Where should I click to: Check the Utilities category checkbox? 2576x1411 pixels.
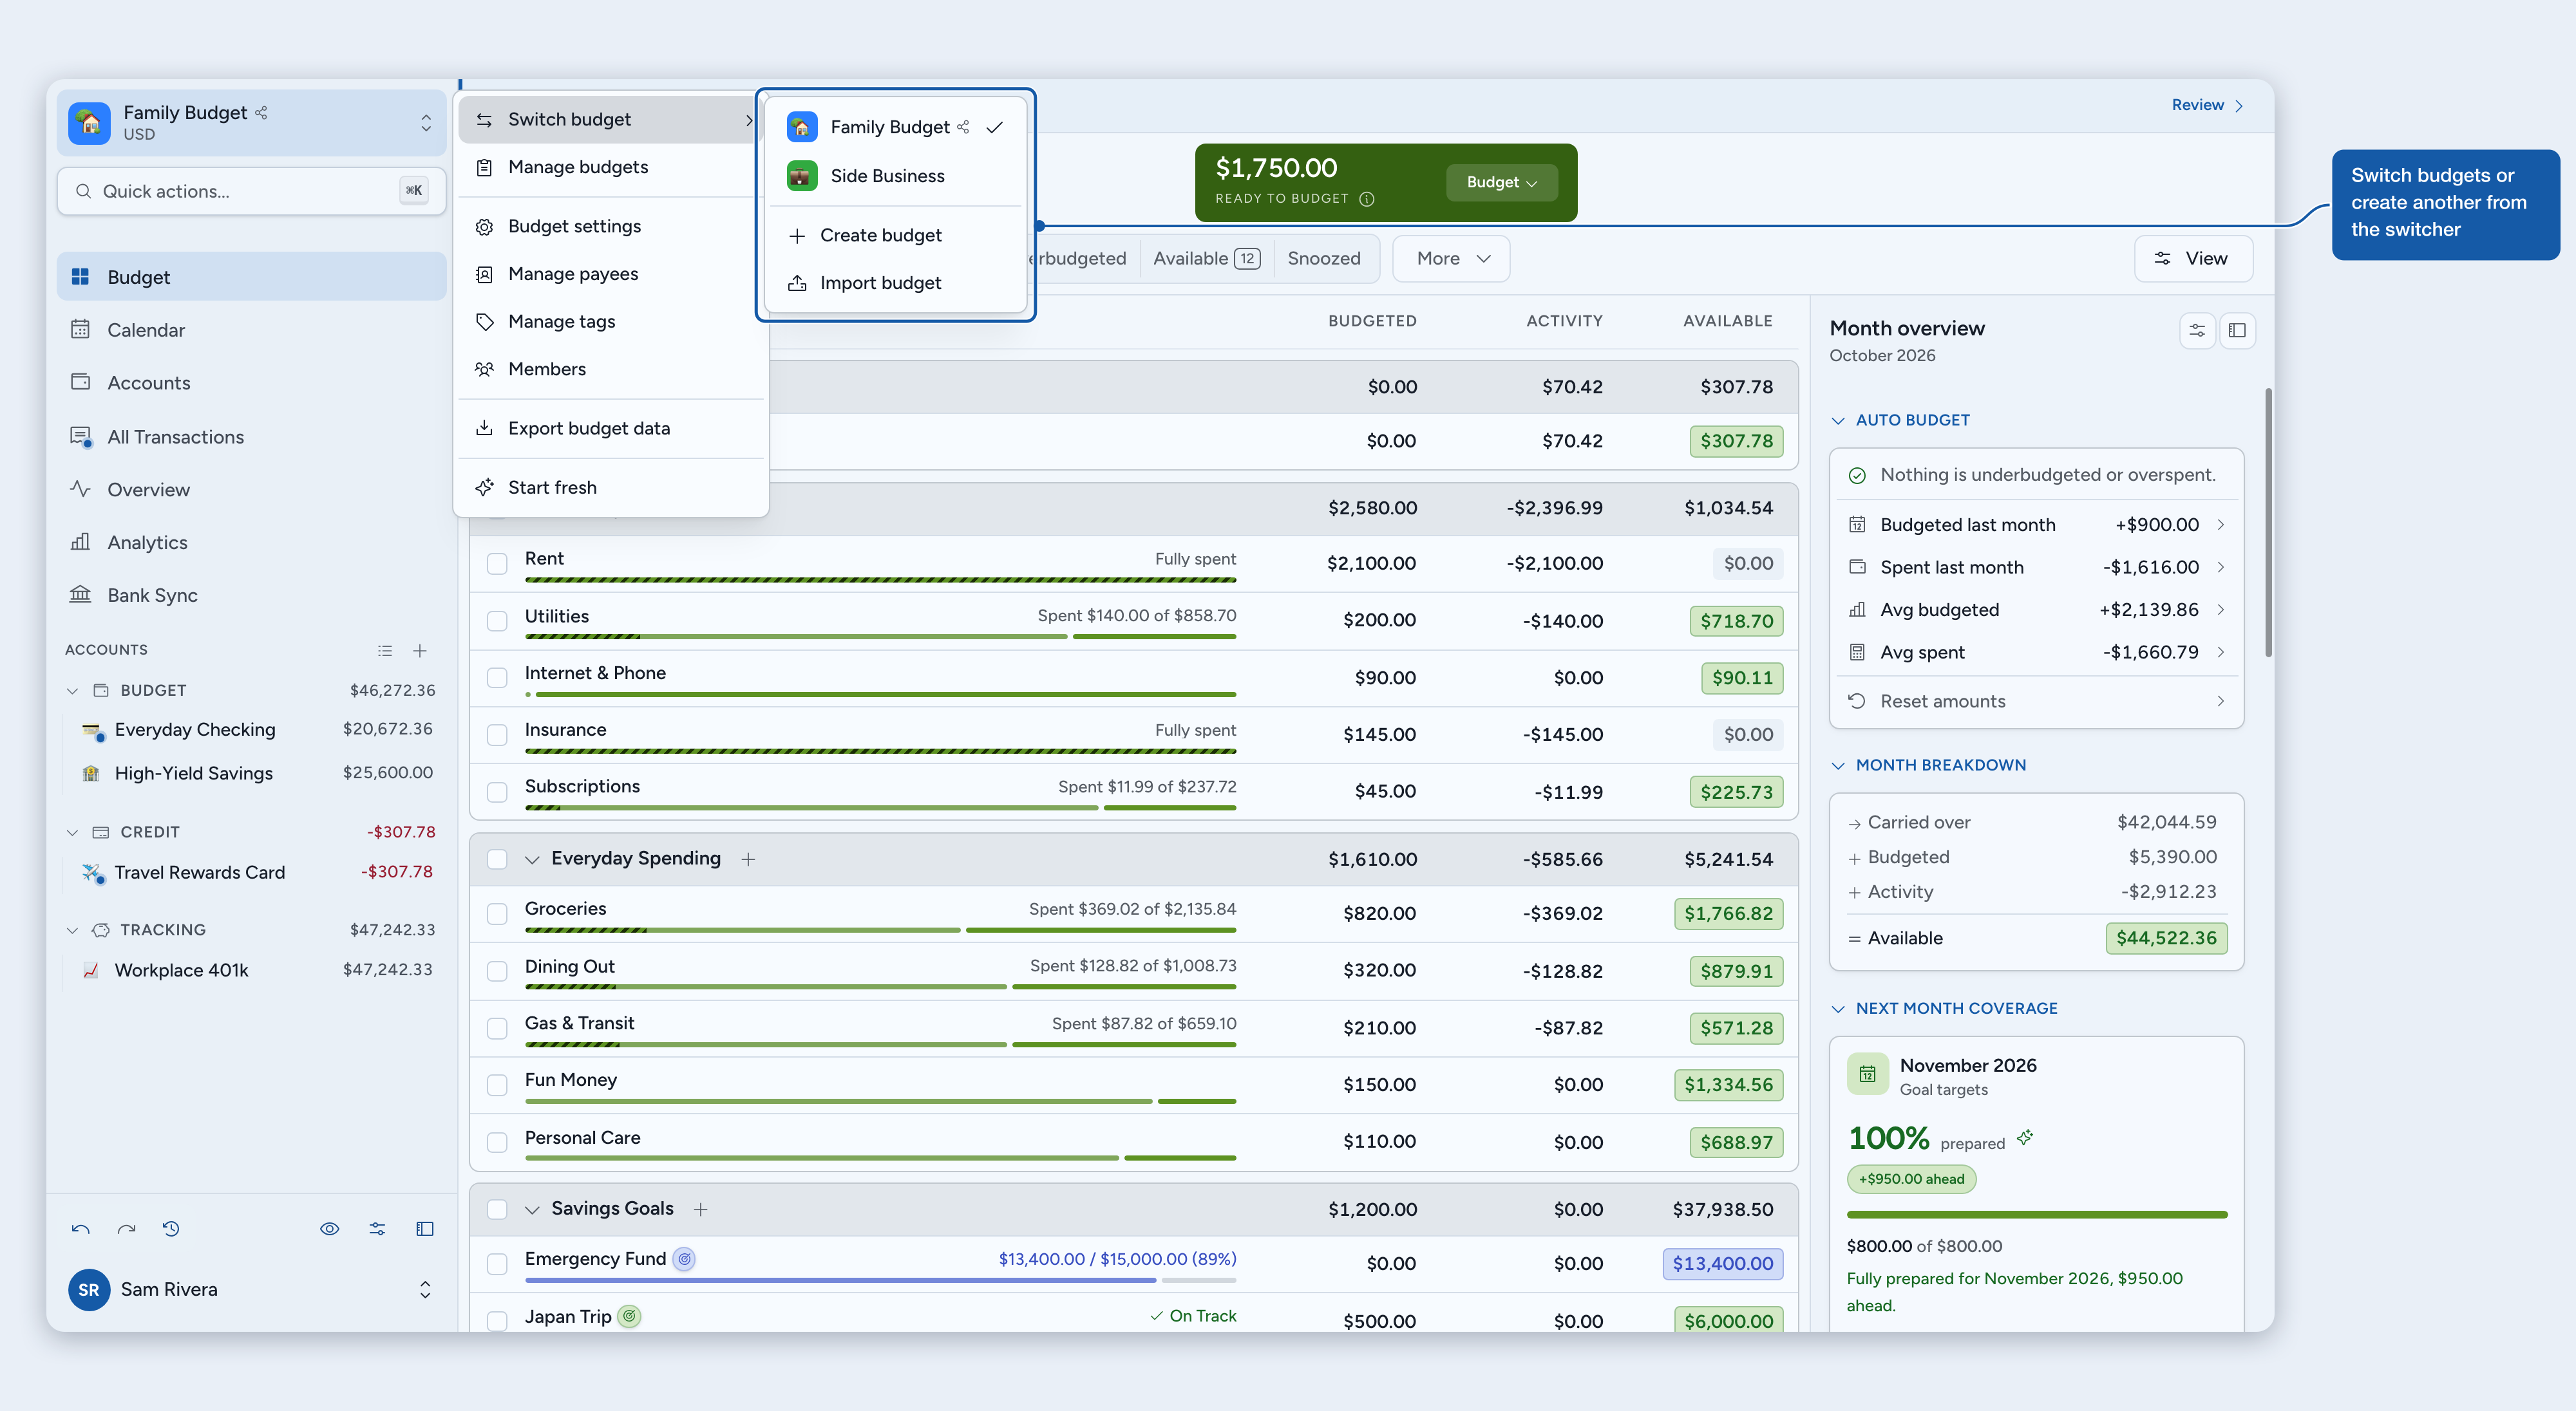coord(497,621)
